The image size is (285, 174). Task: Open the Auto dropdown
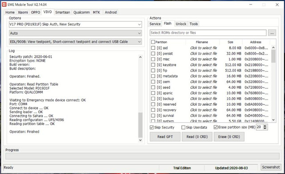pos(139,33)
